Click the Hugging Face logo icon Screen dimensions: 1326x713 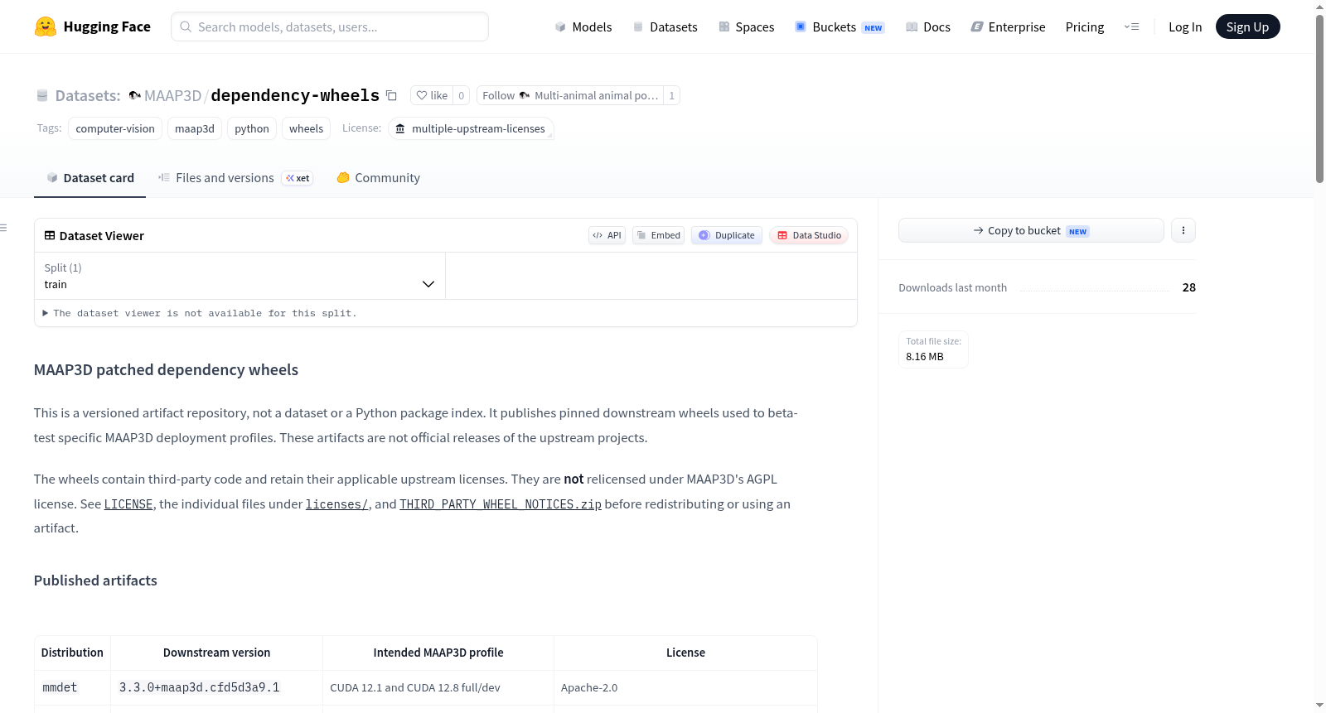46,26
